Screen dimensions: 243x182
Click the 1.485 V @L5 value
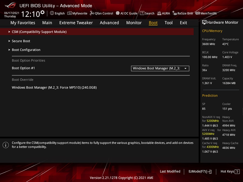tap(210, 139)
